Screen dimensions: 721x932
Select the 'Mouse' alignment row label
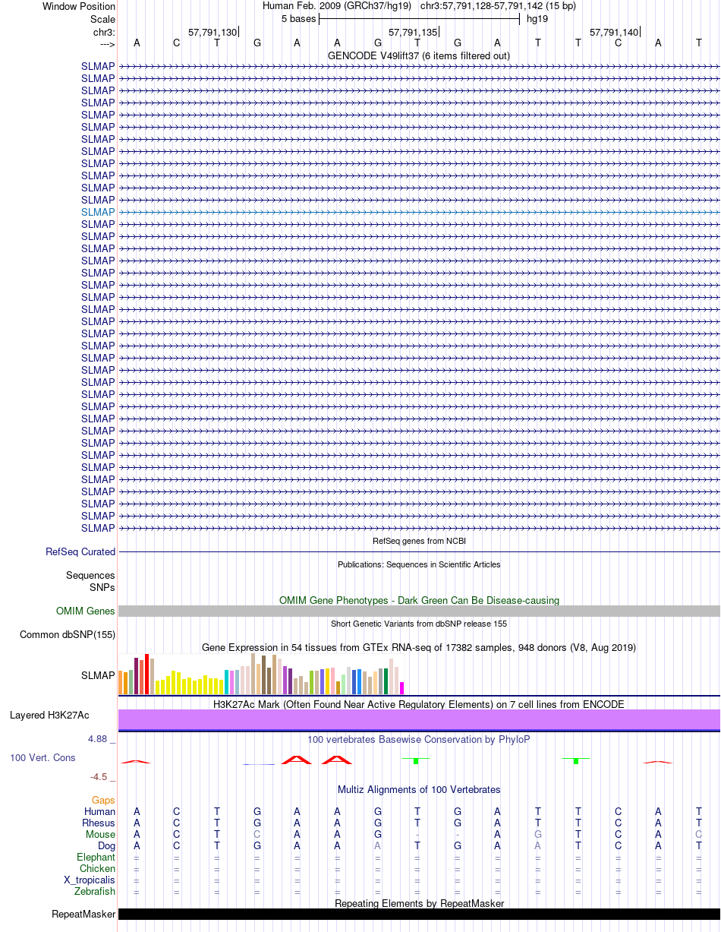(x=100, y=835)
